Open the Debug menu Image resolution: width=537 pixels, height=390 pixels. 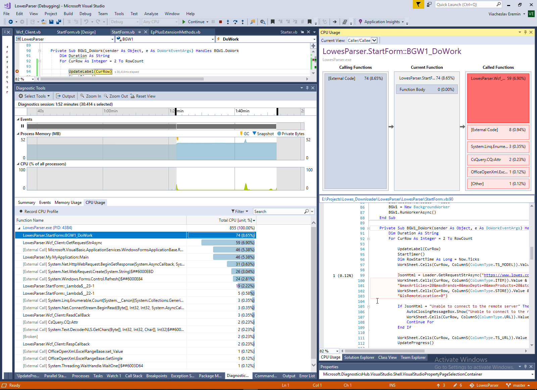[85, 14]
